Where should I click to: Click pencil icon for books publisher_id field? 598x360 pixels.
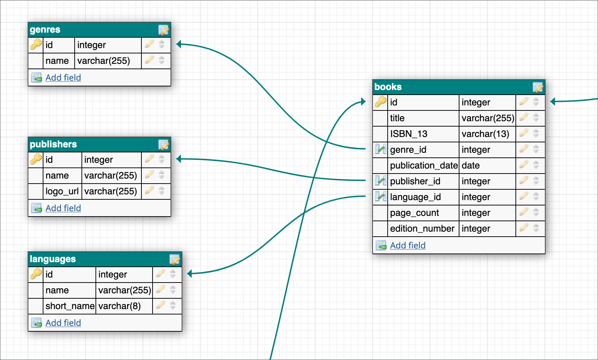[x=524, y=181]
